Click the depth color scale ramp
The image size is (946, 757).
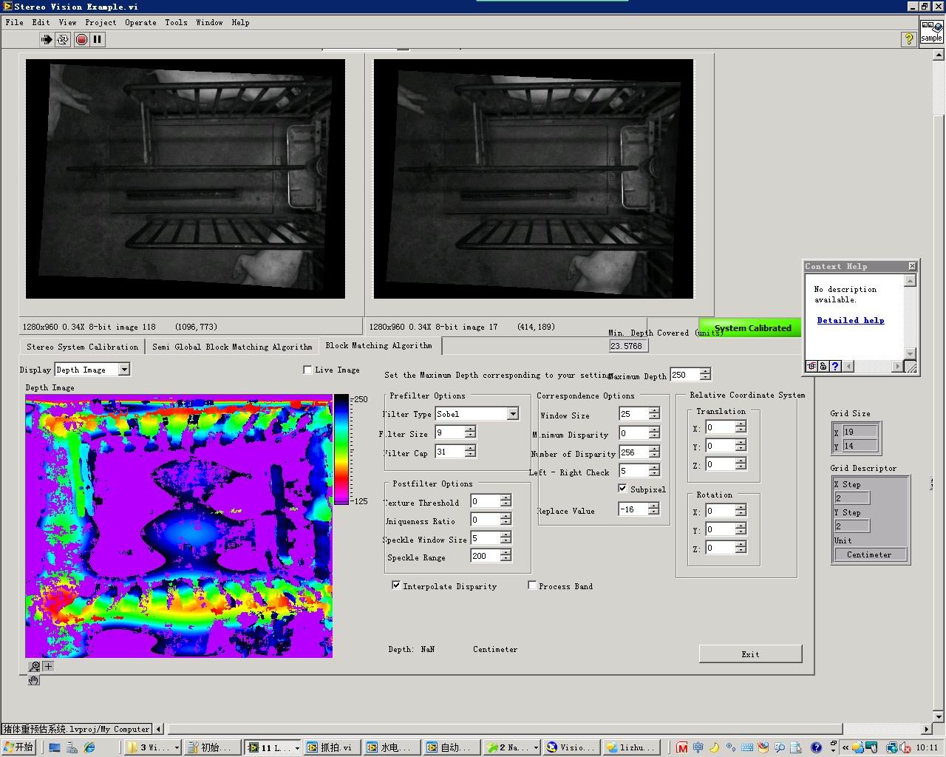[x=341, y=449]
